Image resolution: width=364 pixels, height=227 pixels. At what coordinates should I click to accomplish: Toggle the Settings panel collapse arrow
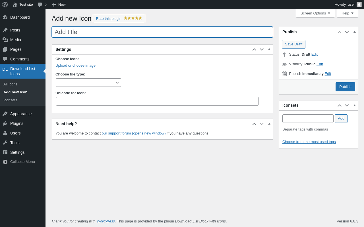click(x=269, y=49)
